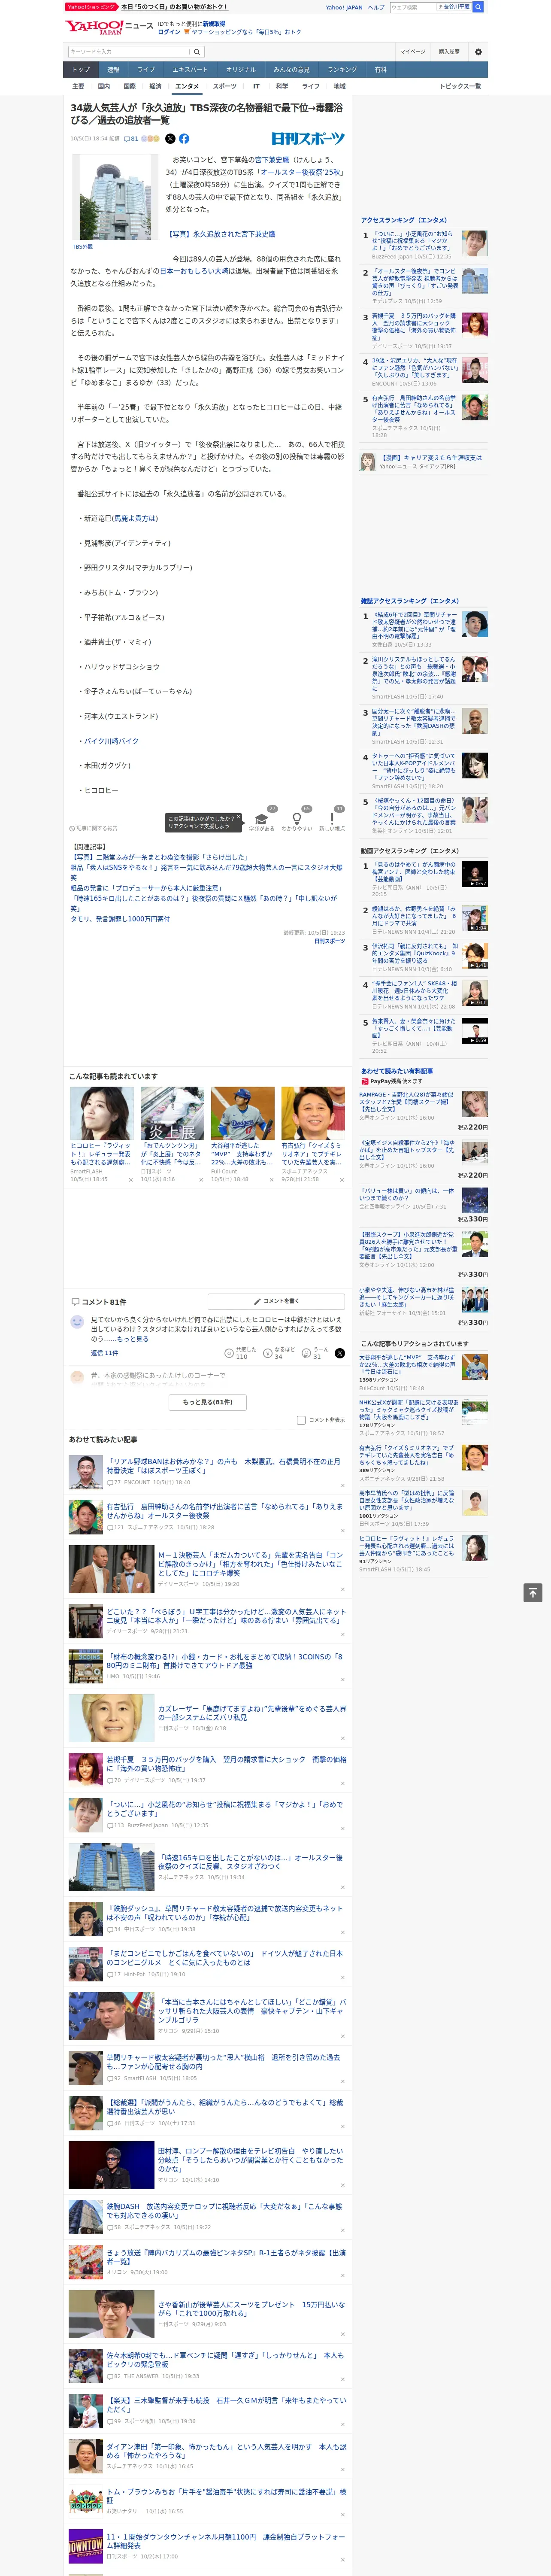Click 日本一おもしろい大崎 link in article
The width and height of the screenshot is (551, 2576).
coord(195,271)
